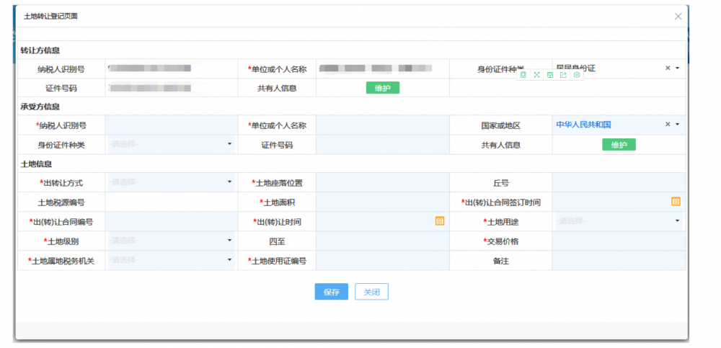
Task: Click the 交易价格 input field
Action: click(618, 241)
